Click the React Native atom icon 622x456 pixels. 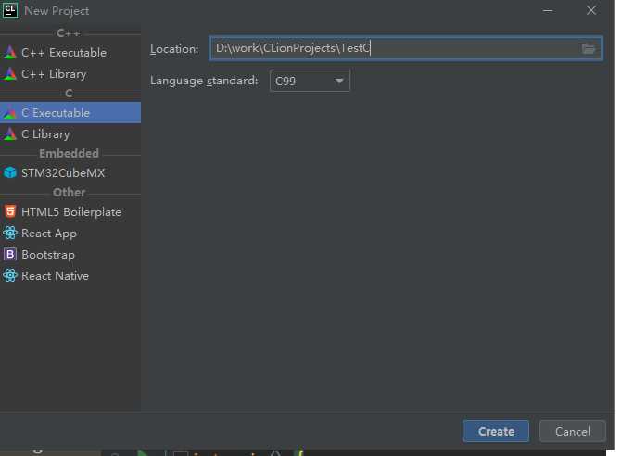(10, 275)
